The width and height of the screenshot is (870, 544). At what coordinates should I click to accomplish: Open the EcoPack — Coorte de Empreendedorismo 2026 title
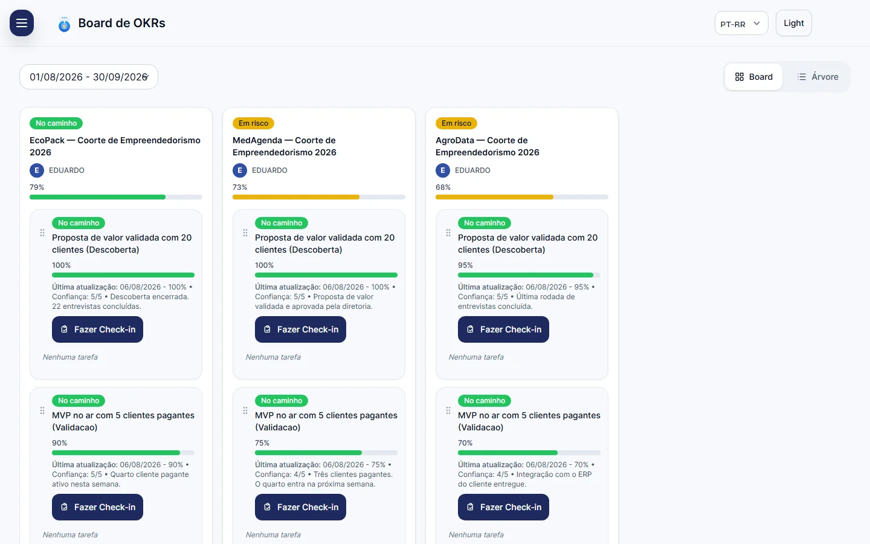point(115,146)
